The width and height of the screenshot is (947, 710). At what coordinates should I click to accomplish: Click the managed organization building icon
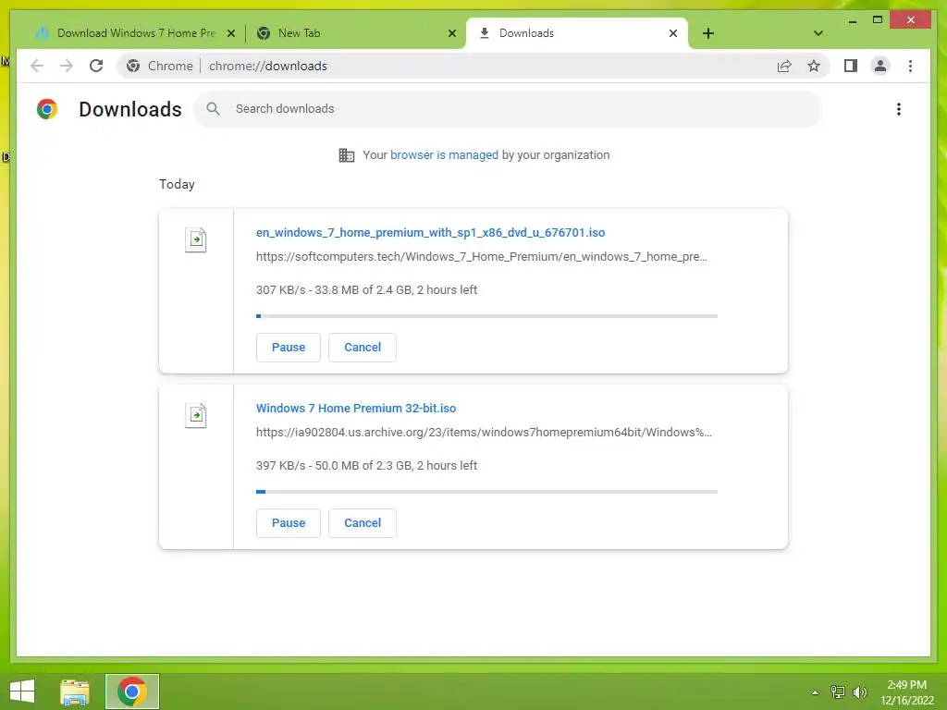pos(347,155)
